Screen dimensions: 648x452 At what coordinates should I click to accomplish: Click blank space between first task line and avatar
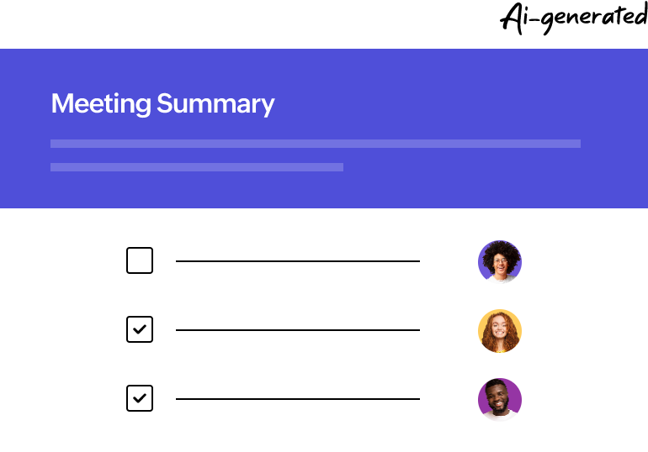[449, 261]
